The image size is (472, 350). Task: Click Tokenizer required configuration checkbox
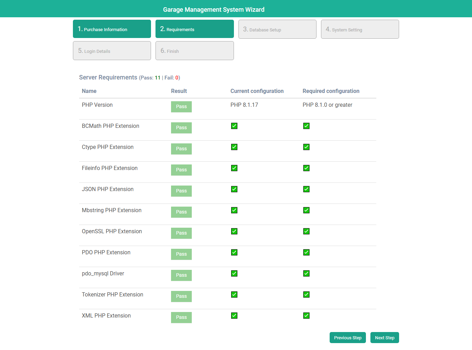pos(306,294)
